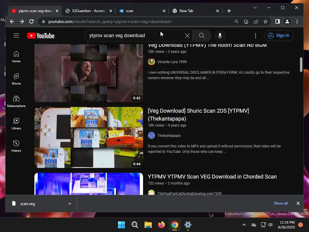Toggle the Chrome side panel
Screen dimensions: 309x232
click(x=278, y=21)
